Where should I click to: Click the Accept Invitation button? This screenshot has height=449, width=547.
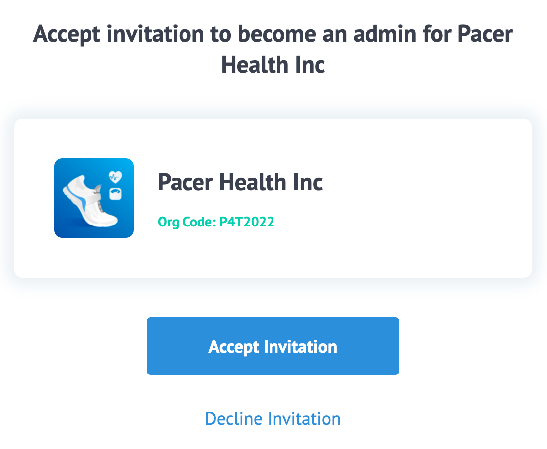(273, 346)
